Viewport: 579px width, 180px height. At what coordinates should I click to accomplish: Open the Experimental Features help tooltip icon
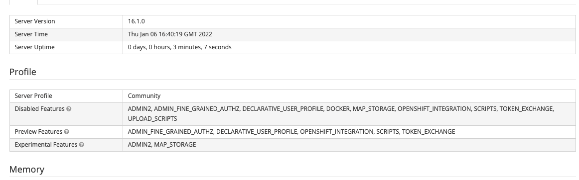coord(82,145)
